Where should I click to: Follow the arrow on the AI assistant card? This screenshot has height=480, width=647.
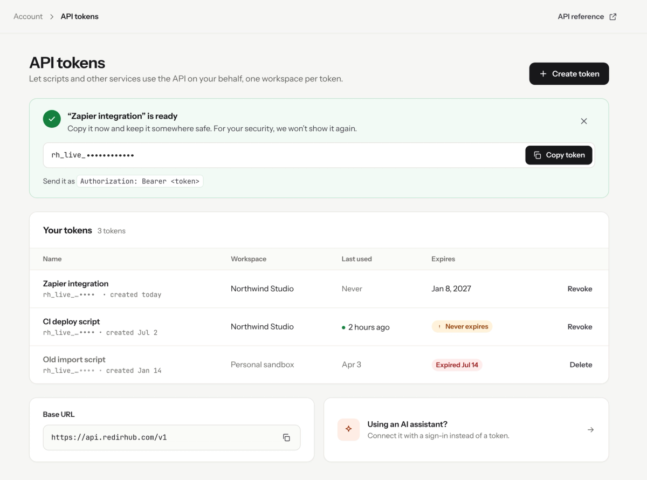(591, 430)
